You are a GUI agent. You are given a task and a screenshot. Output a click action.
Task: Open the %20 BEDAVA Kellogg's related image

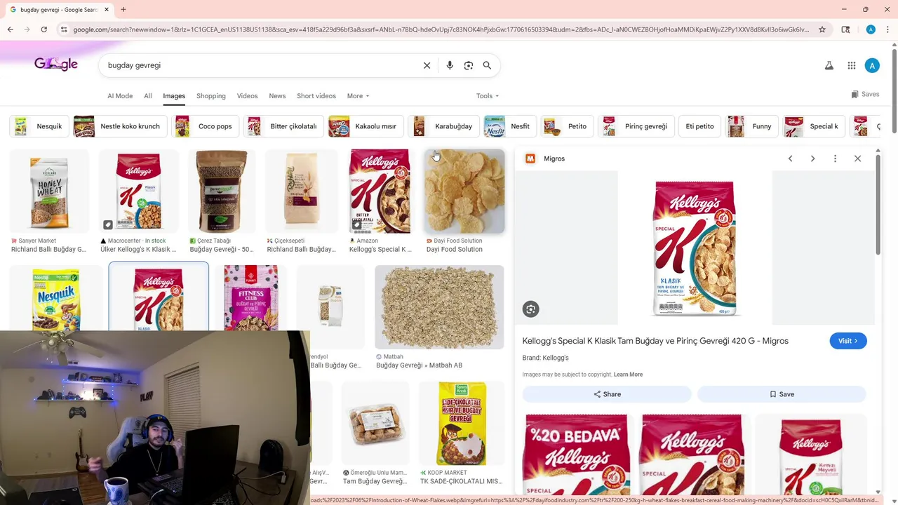click(577, 454)
